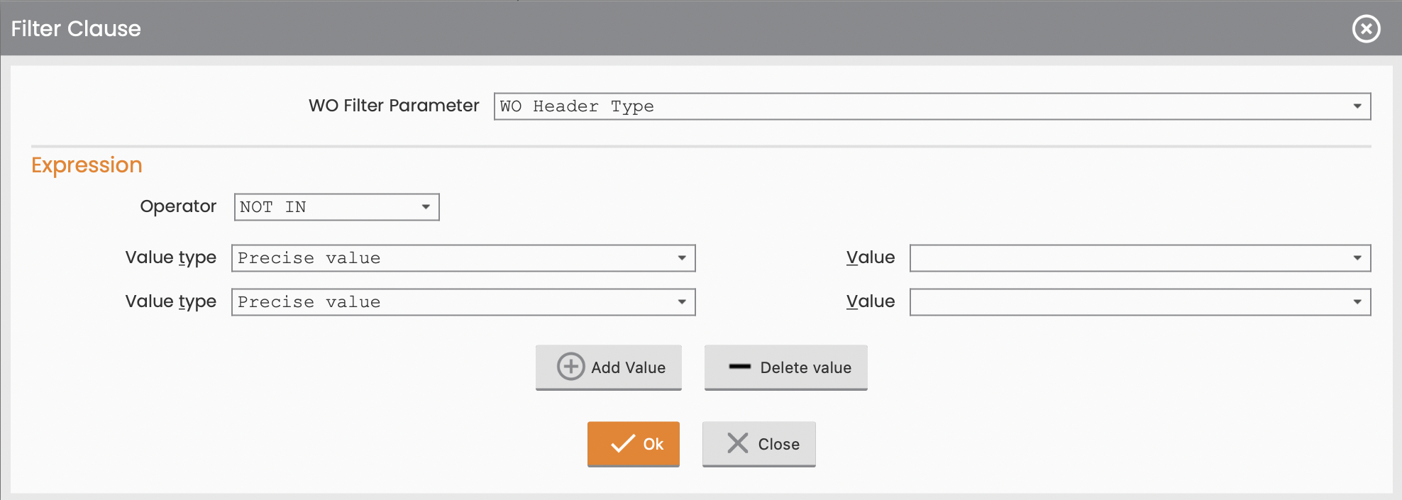Click the Delete value button
The height and width of the screenshot is (500, 1402).
tap(786, 367)
